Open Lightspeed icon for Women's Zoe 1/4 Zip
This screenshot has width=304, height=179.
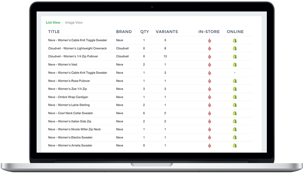coord(209,89)
